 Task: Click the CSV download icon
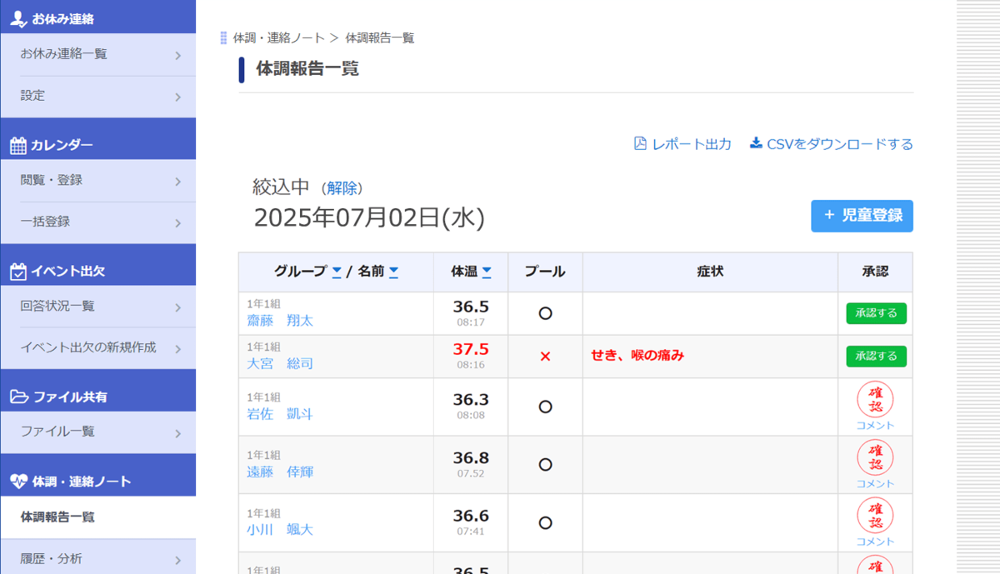(756, 143)
